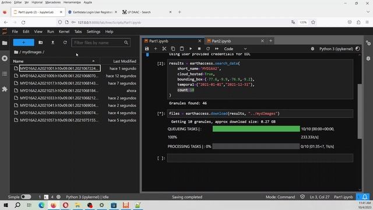
Task: Open the Edit menu in JupyterLab
Action: pyautogui.click(x=26, y=32)
